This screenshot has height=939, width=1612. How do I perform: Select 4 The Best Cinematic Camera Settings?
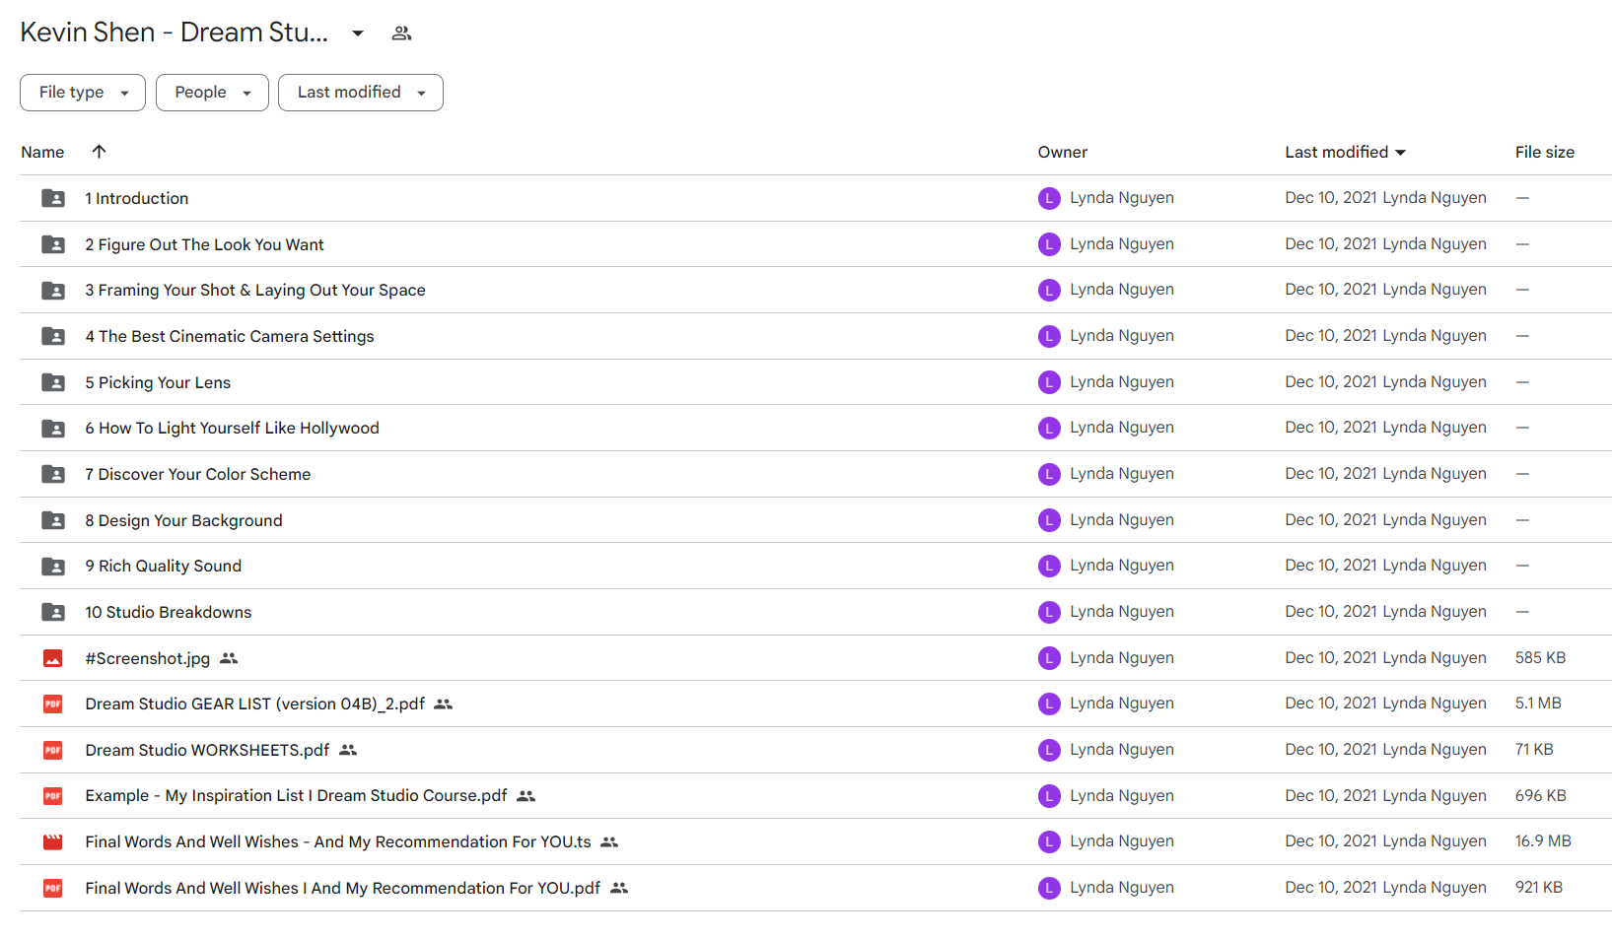point(230,336)
